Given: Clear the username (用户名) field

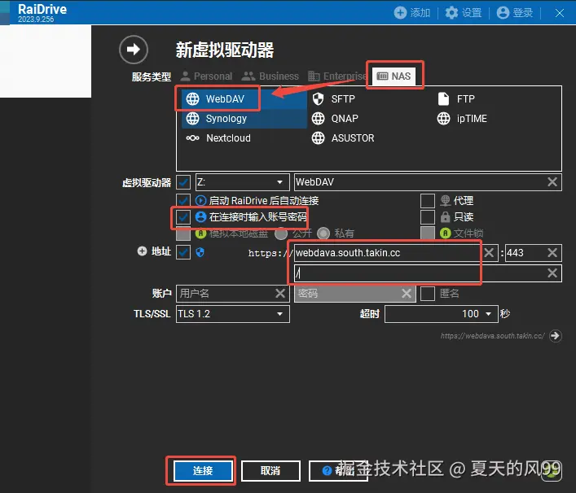Looking at the screenshot, I should [280, 294].
